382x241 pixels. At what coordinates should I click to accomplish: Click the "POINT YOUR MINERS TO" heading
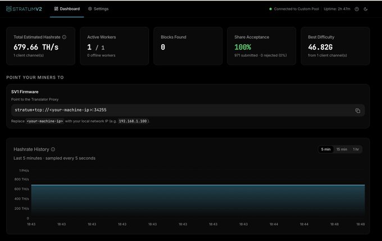35,78
